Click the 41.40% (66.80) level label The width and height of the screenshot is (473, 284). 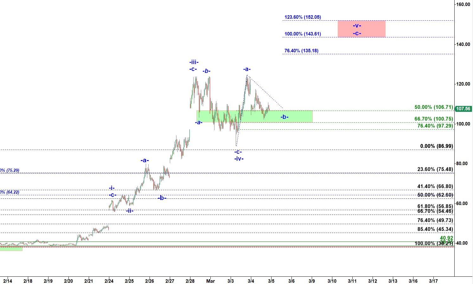click(x=435, y=186)
